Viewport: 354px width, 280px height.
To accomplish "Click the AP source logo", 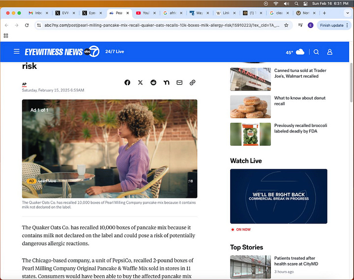I will point(24,84).
